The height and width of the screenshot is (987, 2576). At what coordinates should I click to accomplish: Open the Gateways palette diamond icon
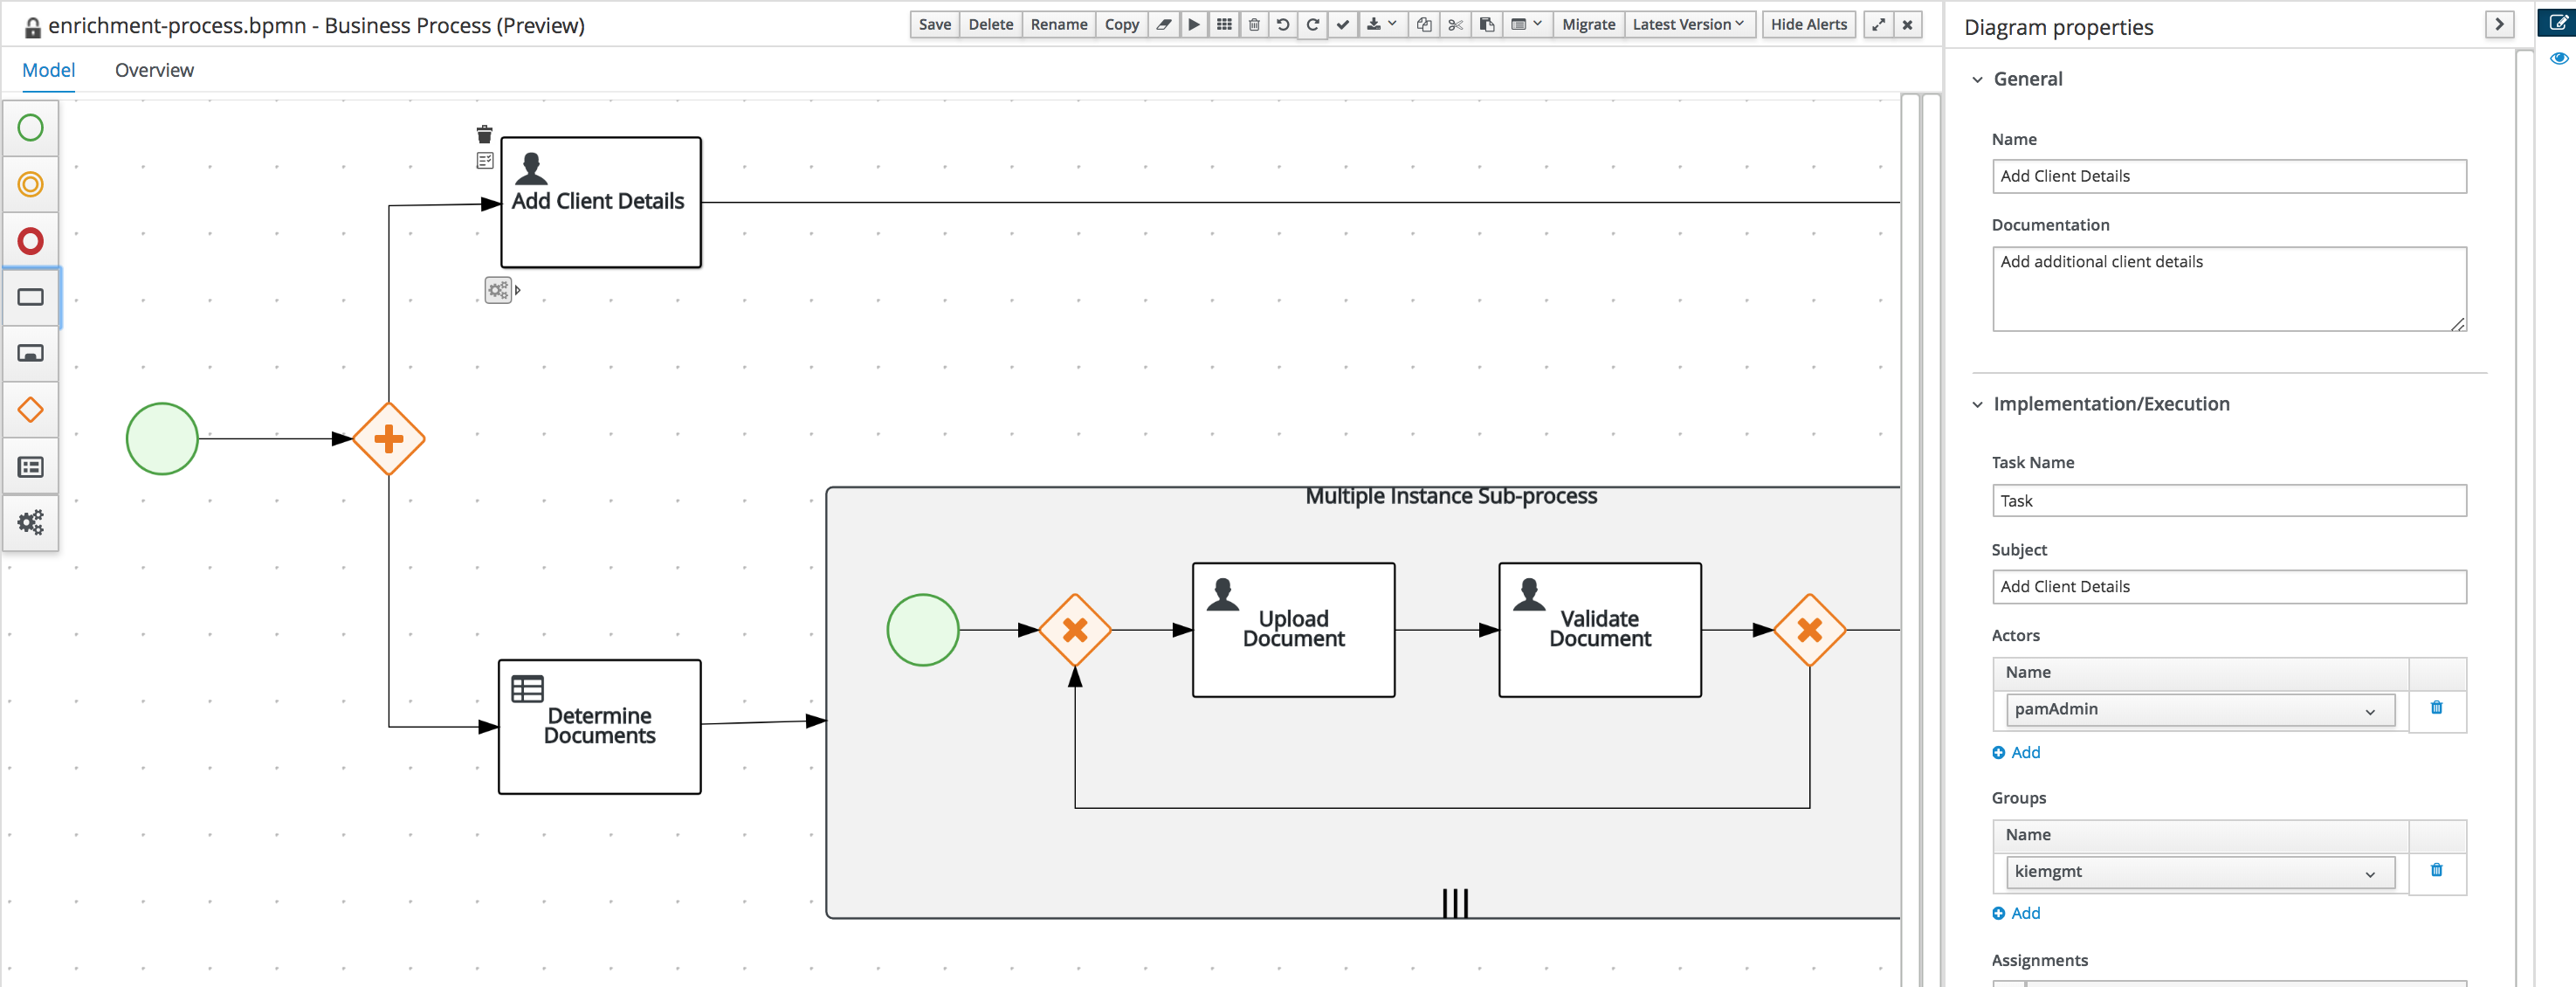tap(30, 410)
